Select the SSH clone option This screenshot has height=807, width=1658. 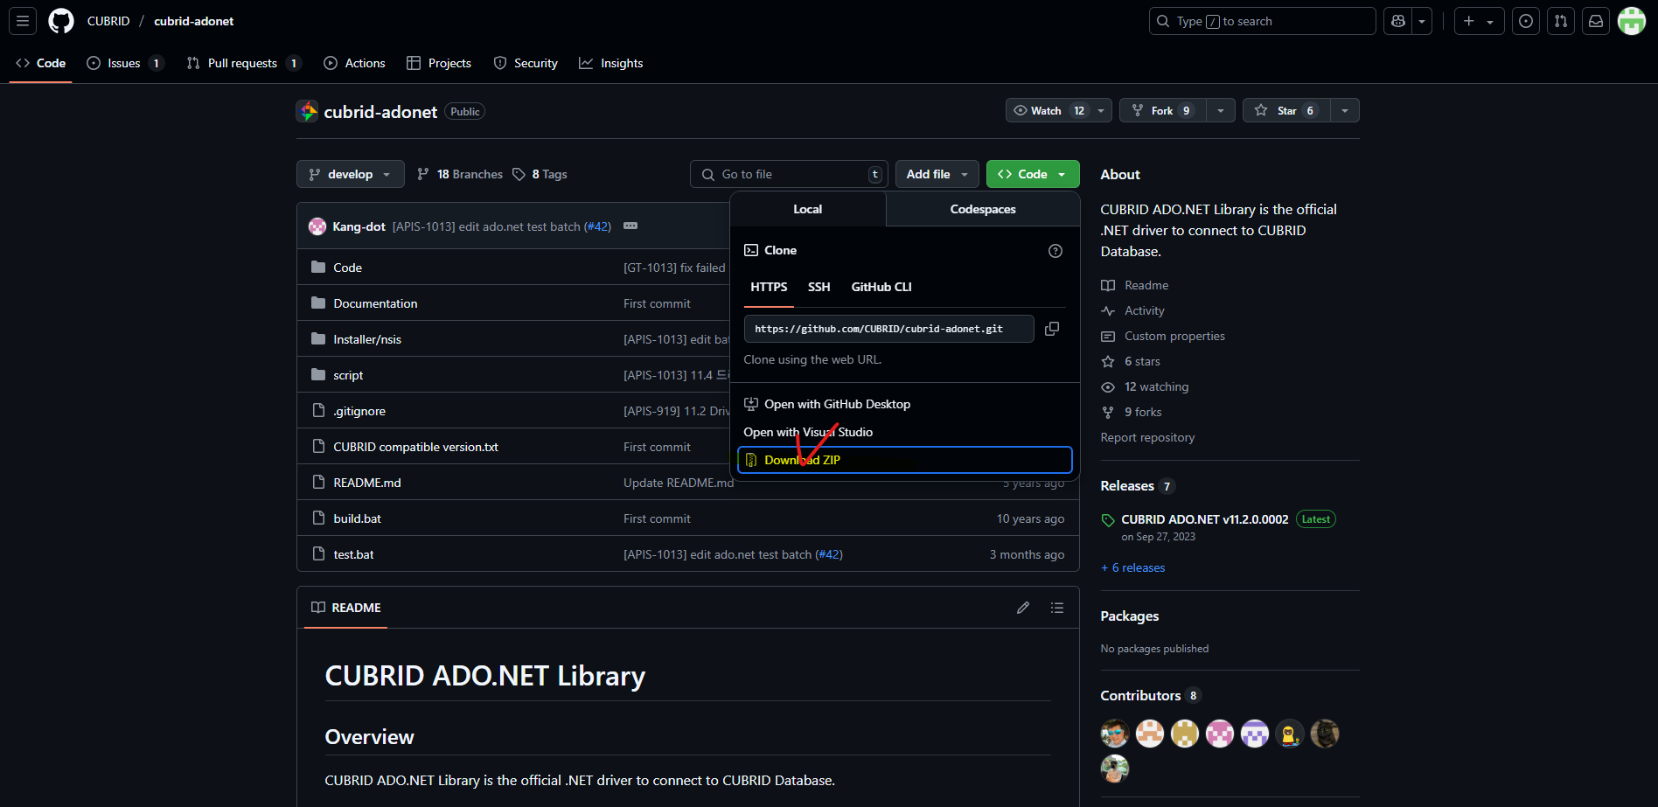pos(819,287)
